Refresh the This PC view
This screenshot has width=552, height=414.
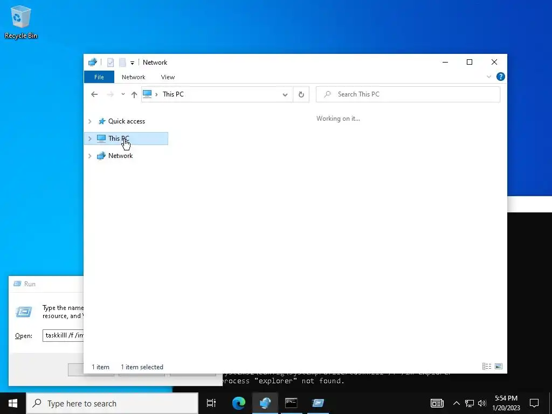click(x=301, y=94)
